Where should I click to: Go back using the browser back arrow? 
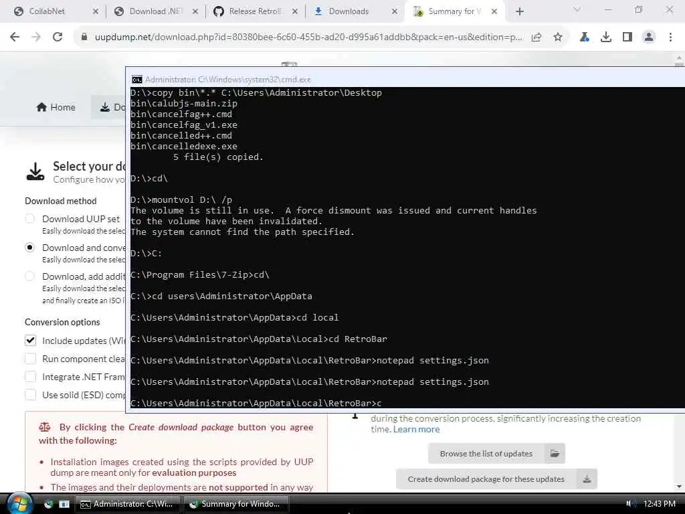click(15, 37)
